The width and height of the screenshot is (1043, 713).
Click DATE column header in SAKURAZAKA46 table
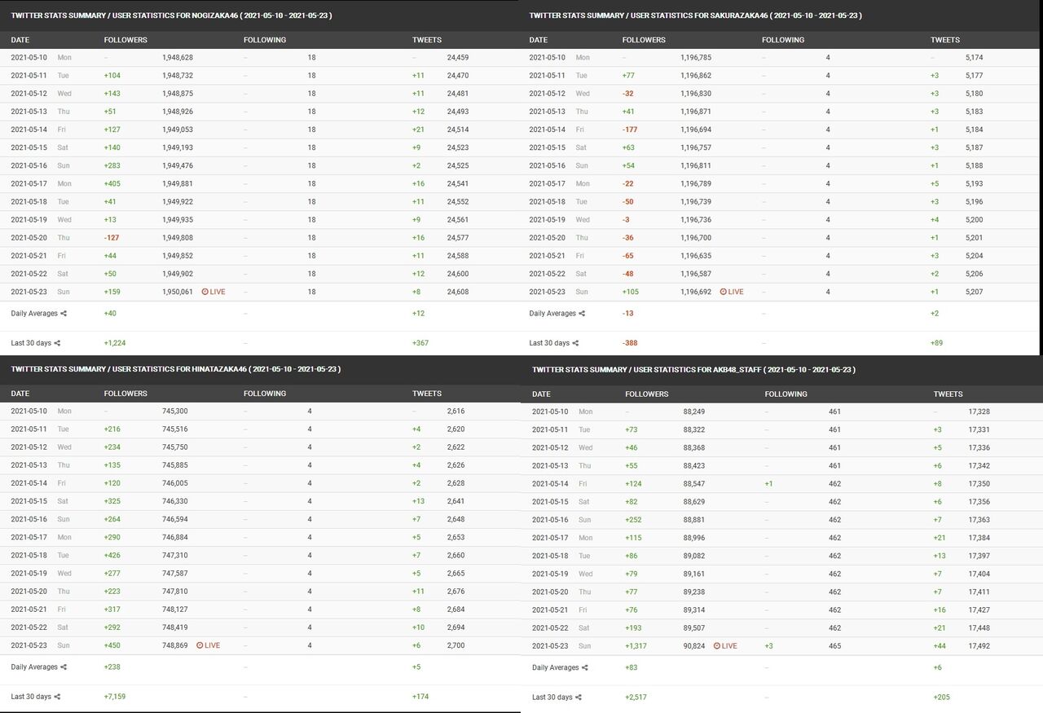[539, 40]
